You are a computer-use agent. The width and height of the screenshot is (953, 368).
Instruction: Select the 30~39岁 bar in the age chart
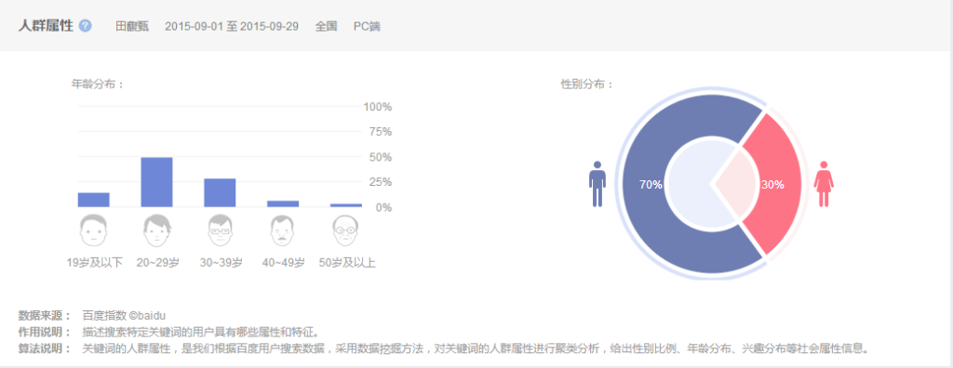[x=220, y=192]
